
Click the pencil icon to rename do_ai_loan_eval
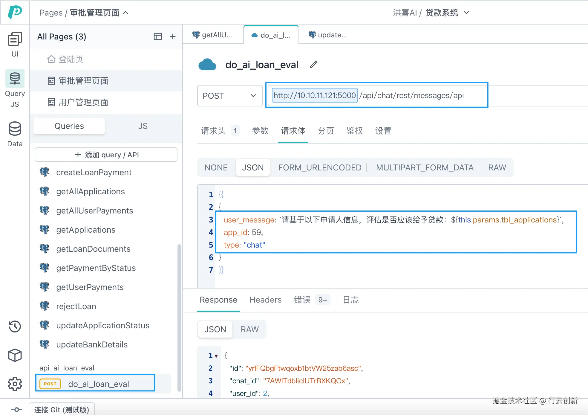(x=313, y=64)
